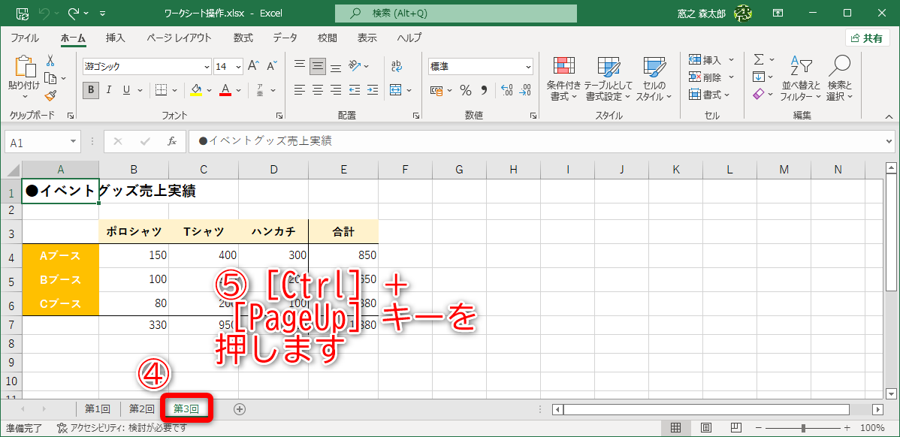Select the 第1回 sheet tab
The height and width of the screenshot is (437, 900).
[x=96, y=408]
